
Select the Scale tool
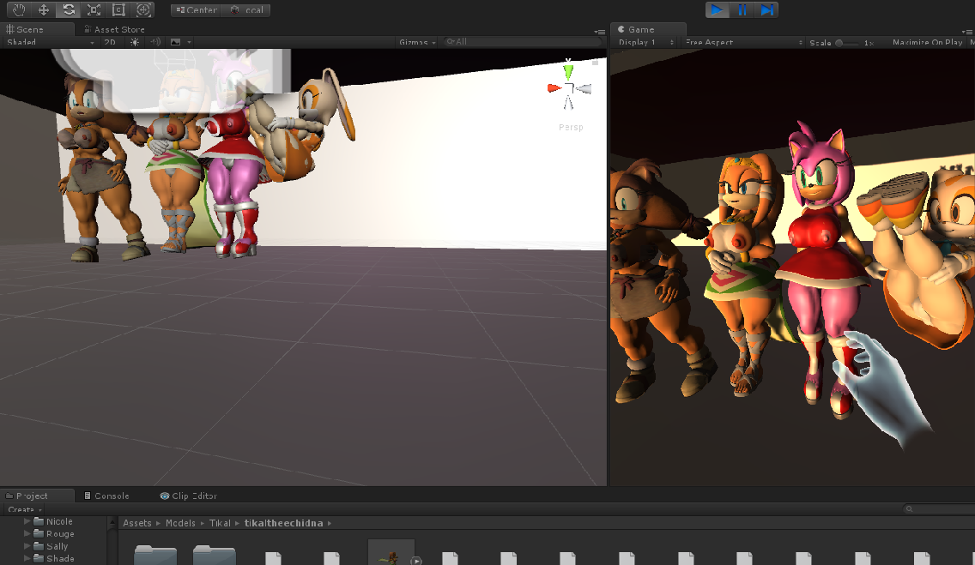pyautogui.click(x=94, y=9)
